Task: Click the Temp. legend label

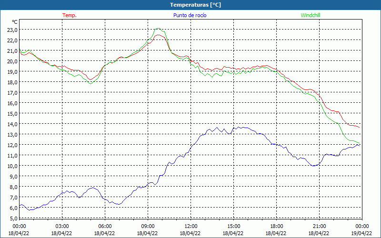Action: [x=70, y=15]
